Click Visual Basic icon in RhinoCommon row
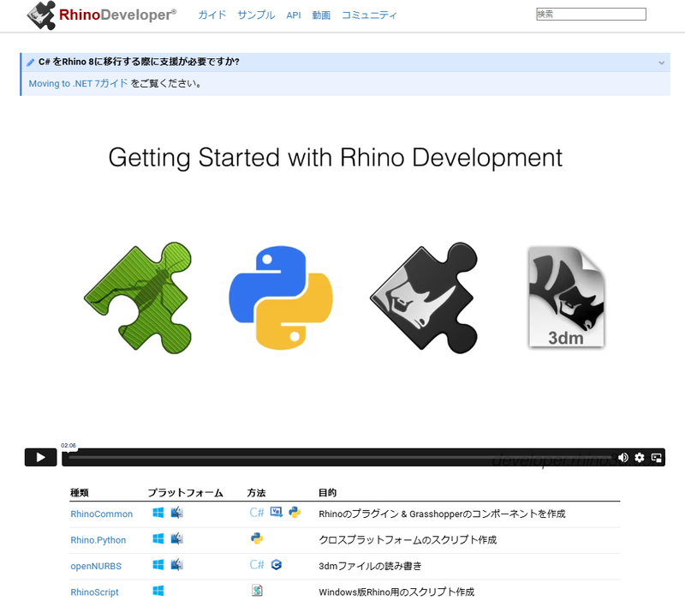 tap(276, 512)
